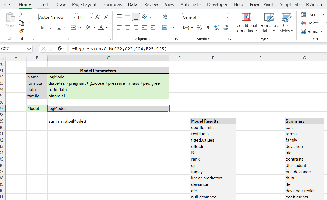Open Fill Color dropdown arrow

click(94, 28)
